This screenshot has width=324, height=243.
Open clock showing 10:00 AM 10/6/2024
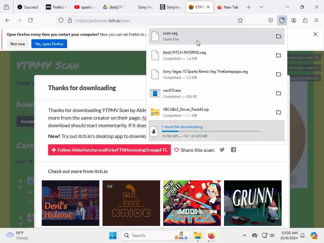pos(289,235)
